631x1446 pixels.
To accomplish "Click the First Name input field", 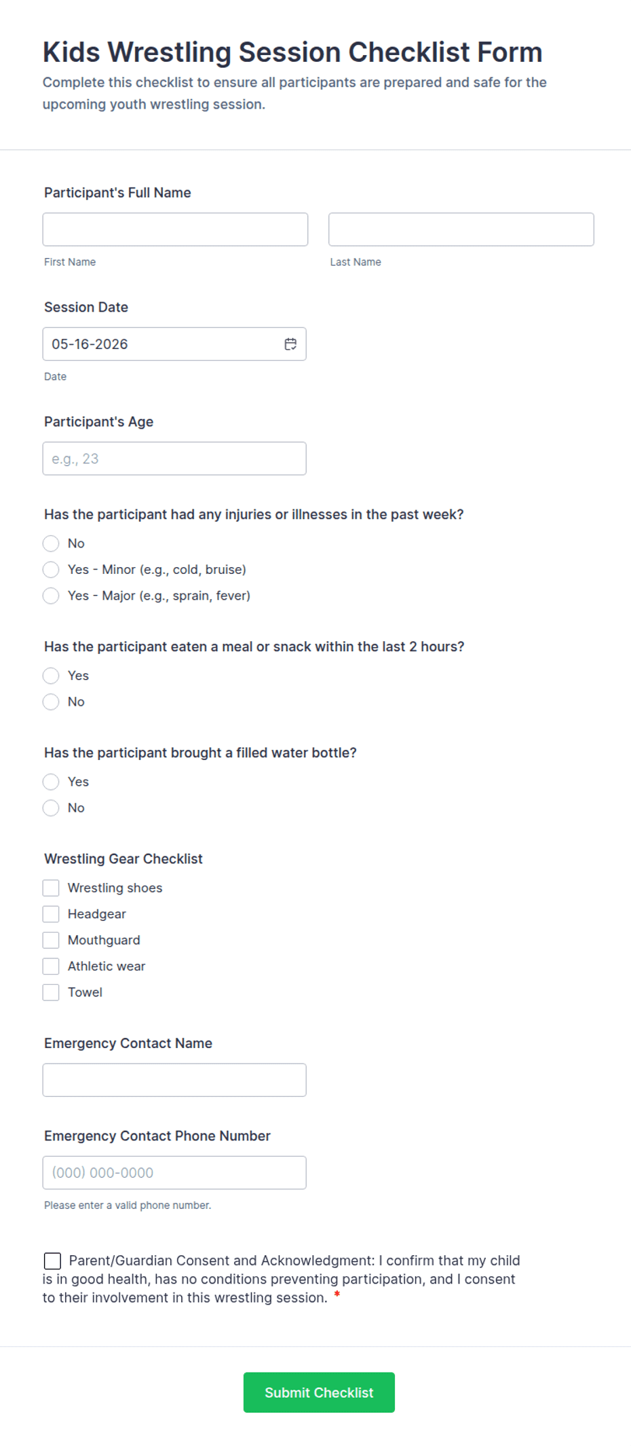I will 175,230.
